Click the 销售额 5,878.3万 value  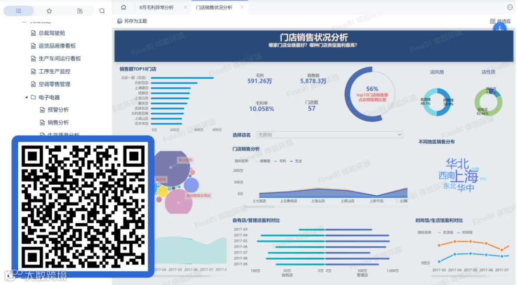313,81
